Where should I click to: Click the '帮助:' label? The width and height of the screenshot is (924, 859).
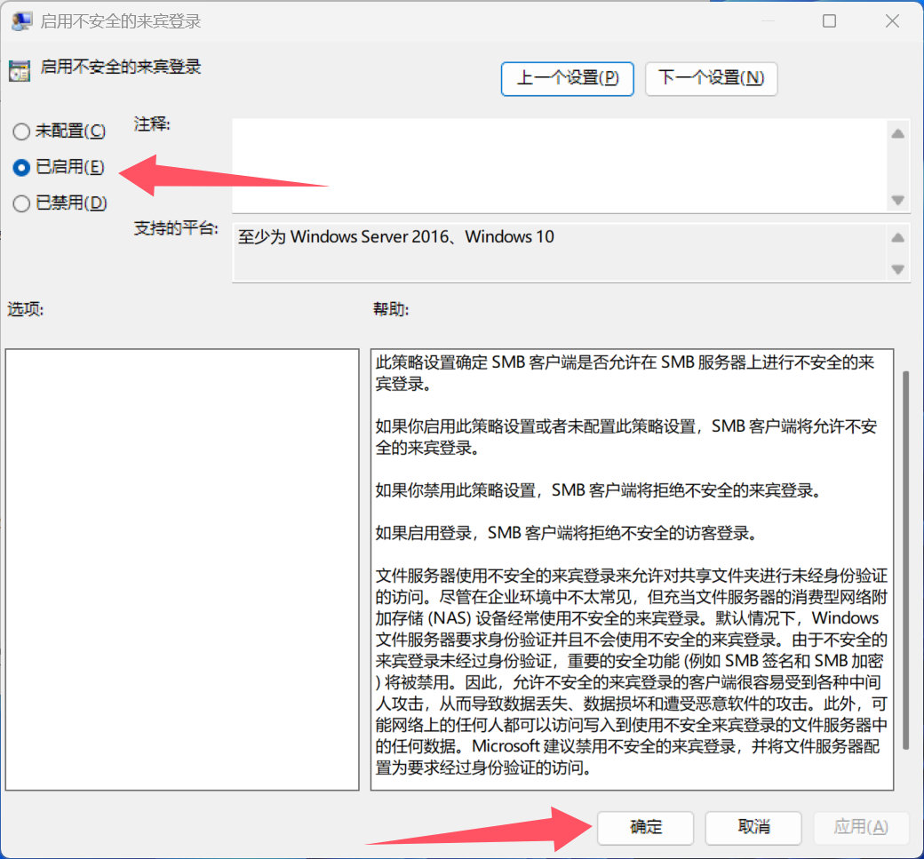click(391, 309)
